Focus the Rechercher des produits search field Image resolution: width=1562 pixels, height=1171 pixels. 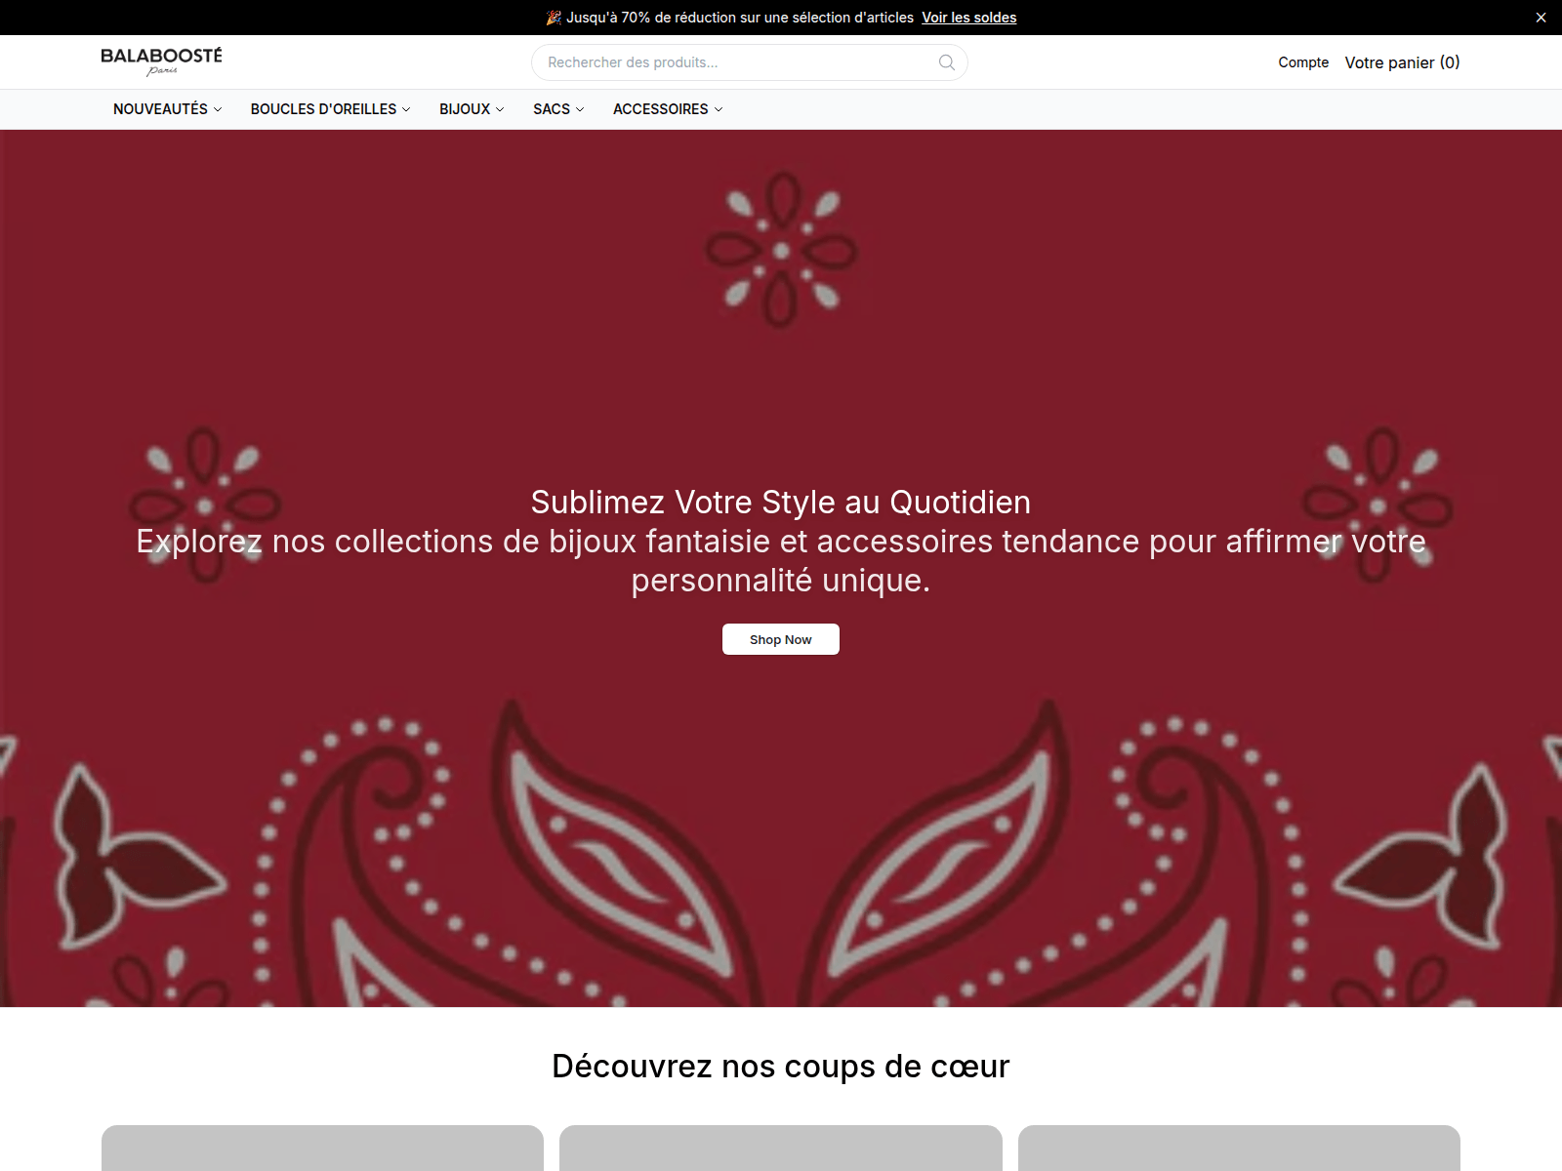tap(750, 62)
